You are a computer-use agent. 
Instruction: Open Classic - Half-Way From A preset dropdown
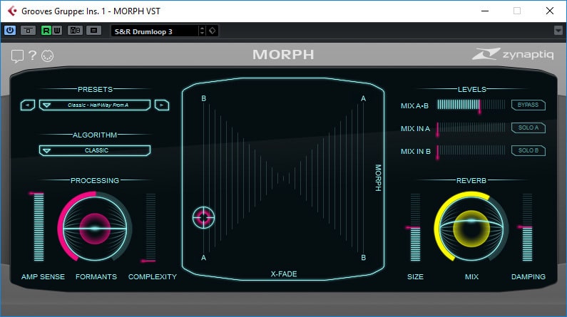[x=95, y=105]
